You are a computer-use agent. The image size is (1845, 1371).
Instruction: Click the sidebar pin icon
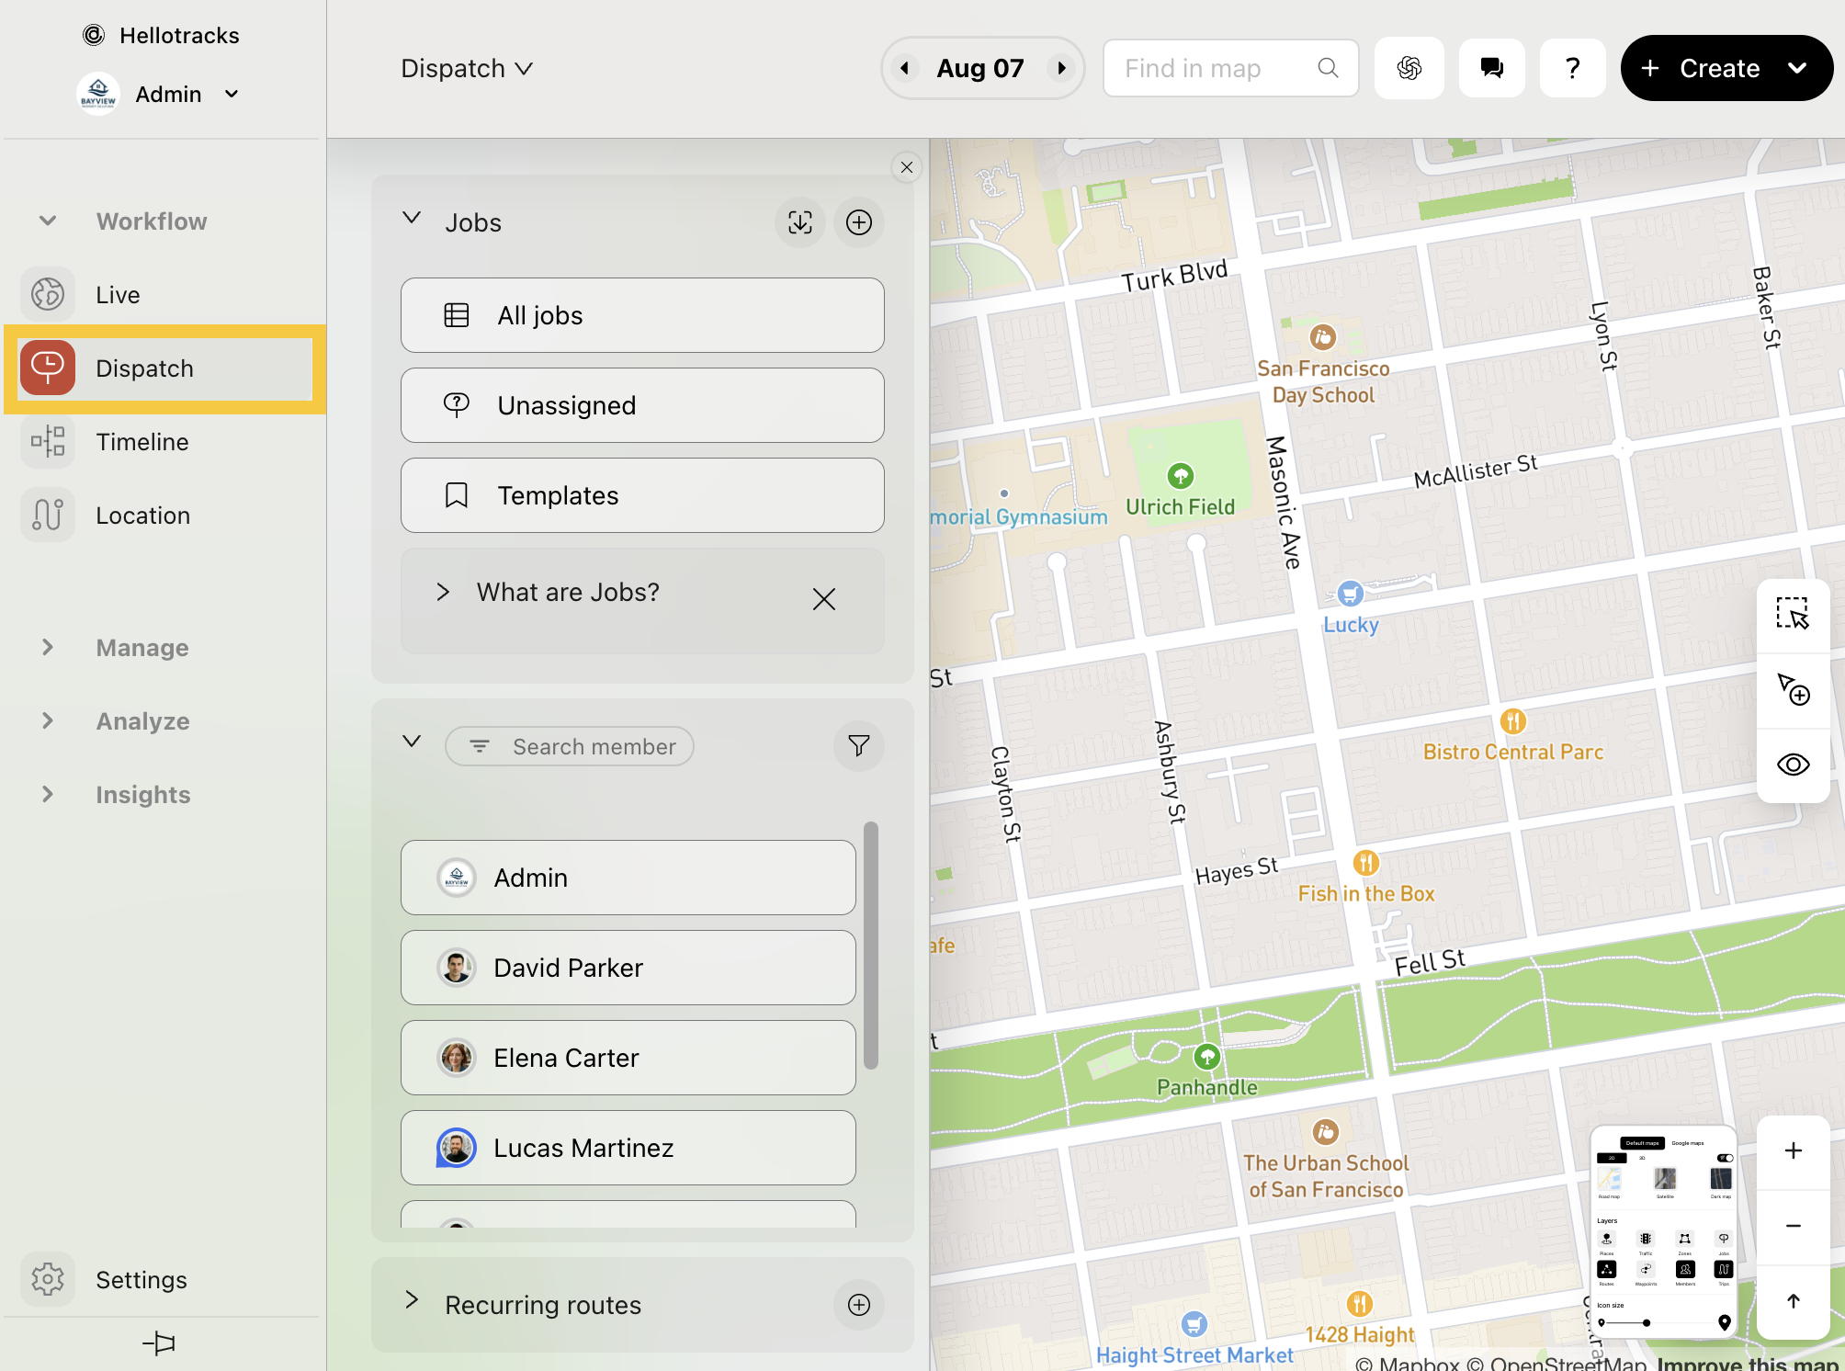pyautogui.click(x=159, y=1343)
